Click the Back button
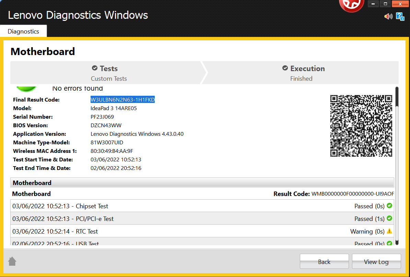This screenshot has width=410, height=277. click(324, 261)
